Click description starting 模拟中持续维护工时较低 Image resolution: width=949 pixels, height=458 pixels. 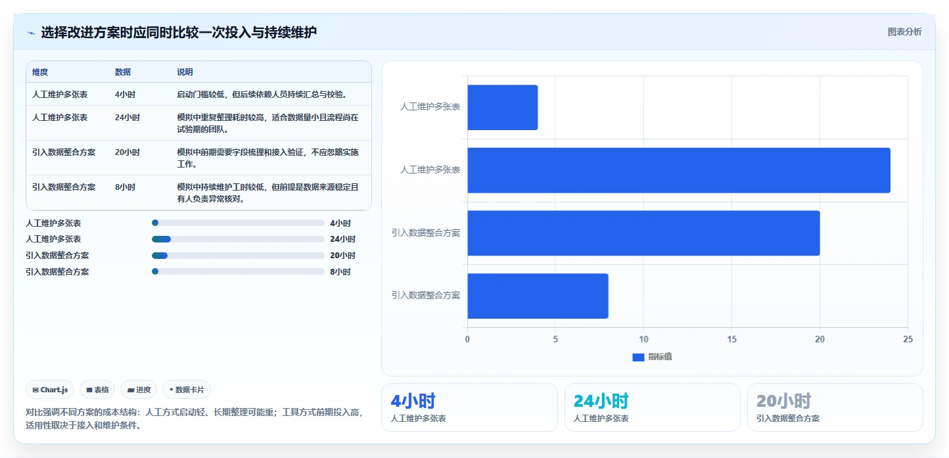click(267, 193)
